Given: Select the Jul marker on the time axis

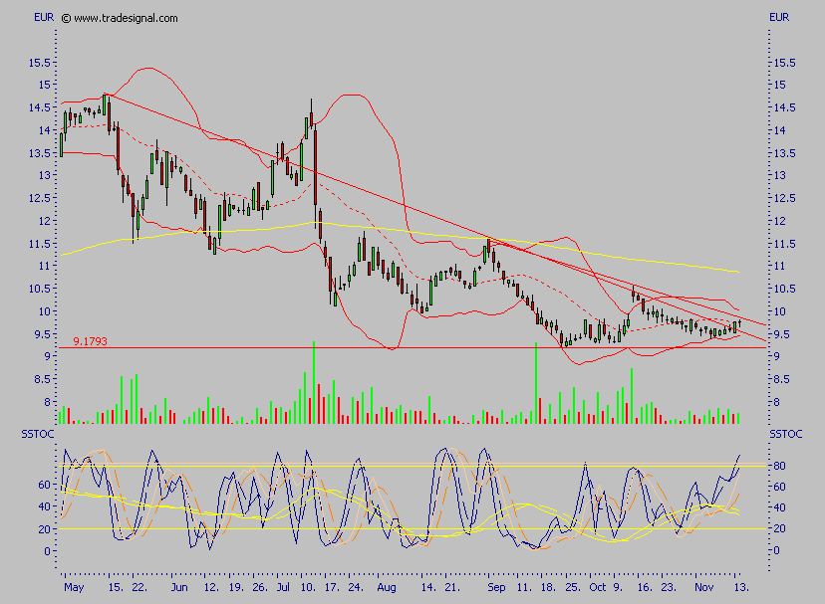Looking at the screenshot, I should pyautogui.click(x=284, y=588).
